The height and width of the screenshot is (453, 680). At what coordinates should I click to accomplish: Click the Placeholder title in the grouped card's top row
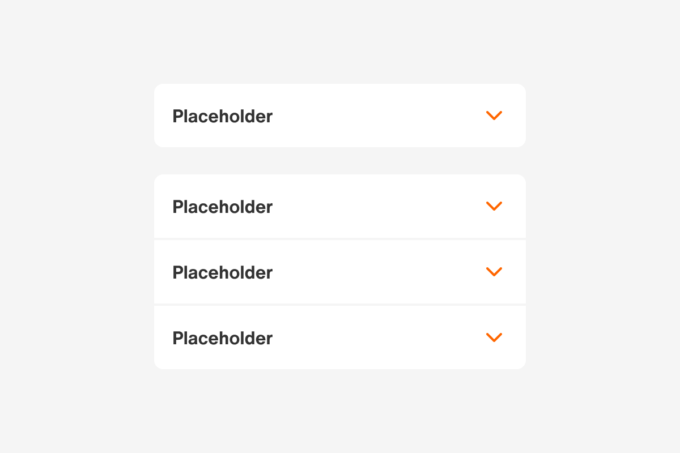[222, 207]
